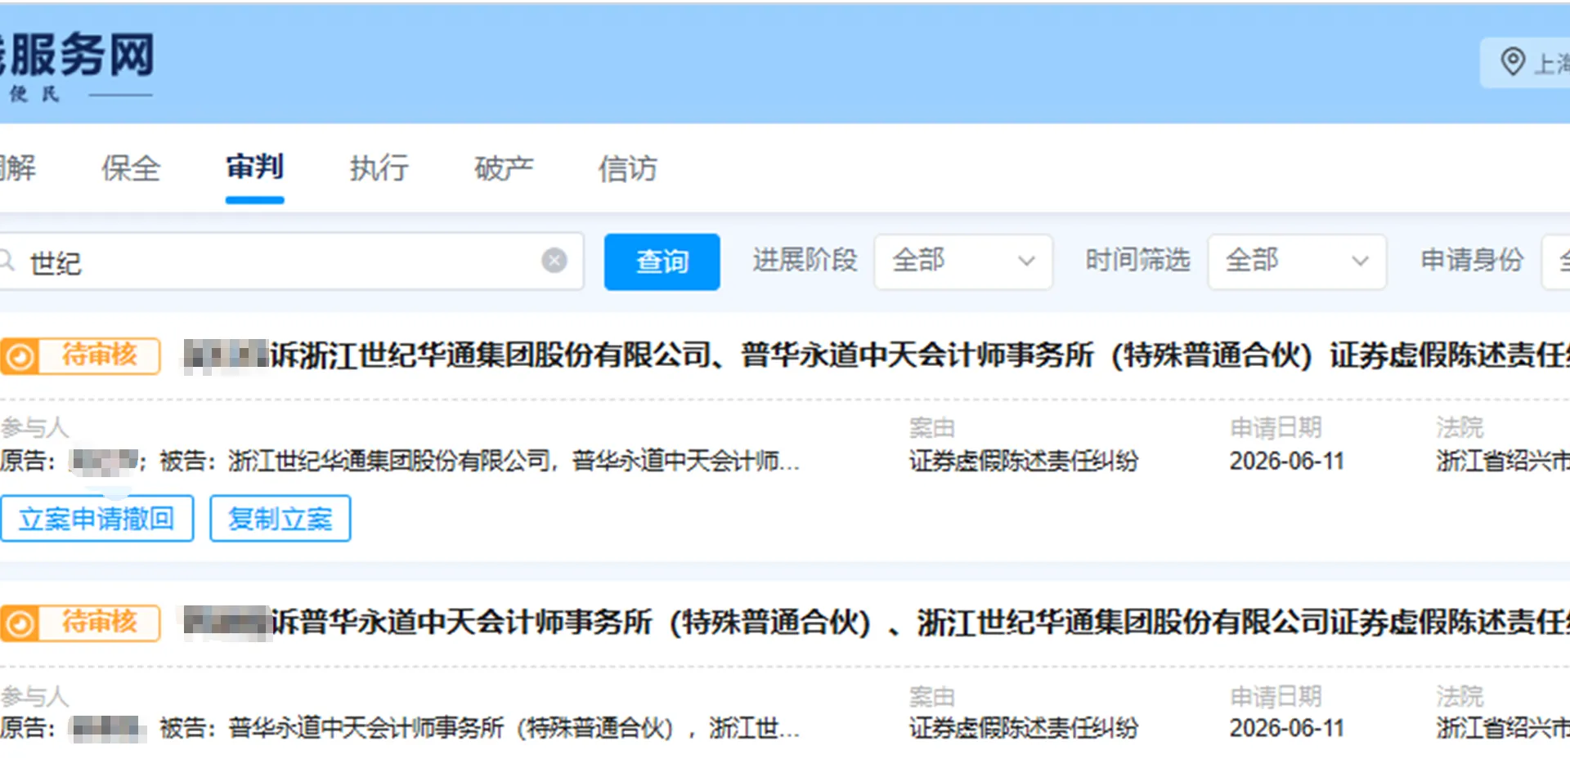Open the second case title 诉普华永道中天会计师事务所
This screenshot has width=1570, height=759.
click(877, 623)
